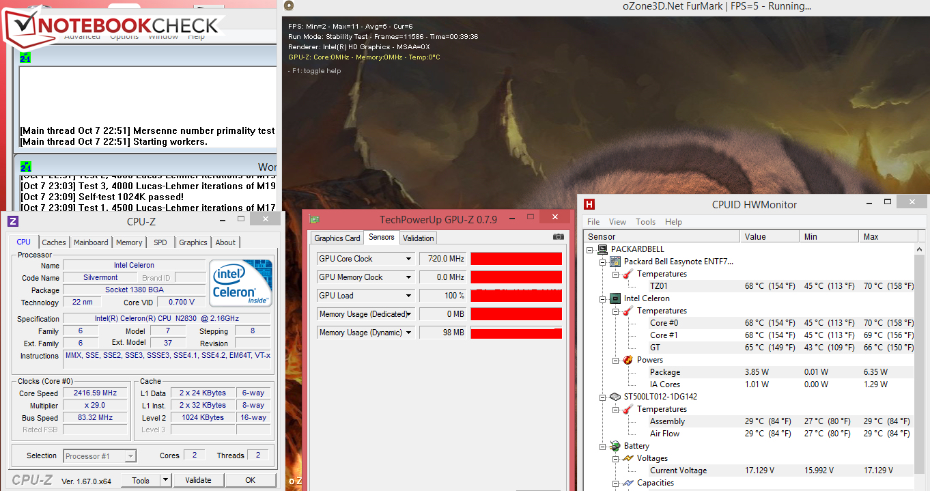Viewport: 930px width, 491px height.
Task: Click the thermometer icon under Intel Celeron
Action: click(628, 311)
